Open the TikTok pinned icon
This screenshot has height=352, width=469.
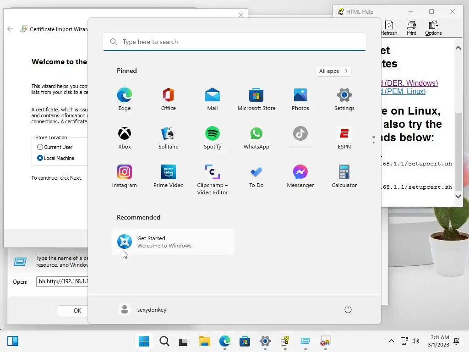300,134
